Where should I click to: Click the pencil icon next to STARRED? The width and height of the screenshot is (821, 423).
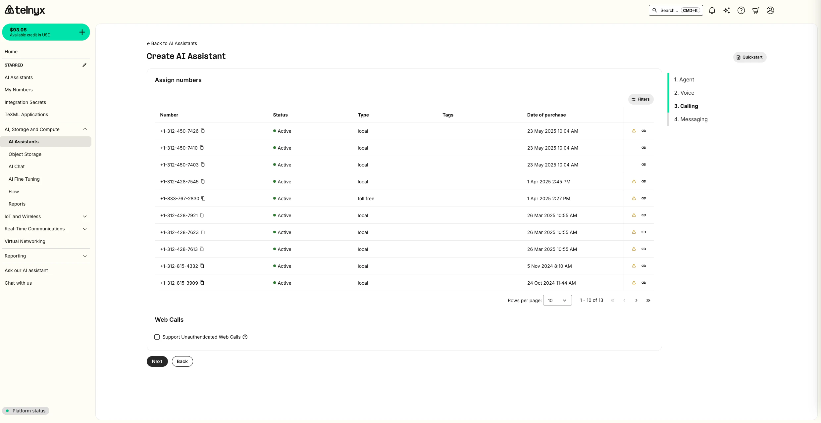coord(84,65)
